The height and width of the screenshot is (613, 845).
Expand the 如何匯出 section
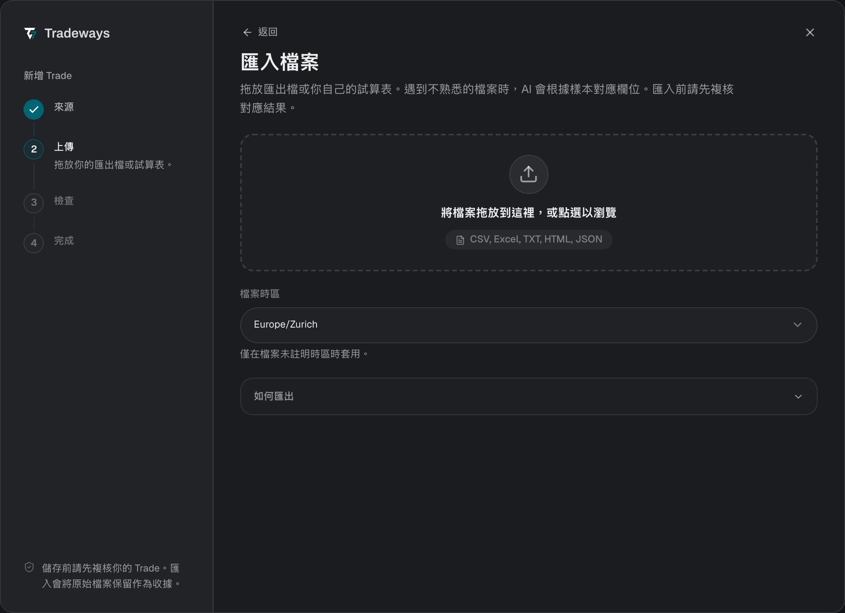pos(529,396)
